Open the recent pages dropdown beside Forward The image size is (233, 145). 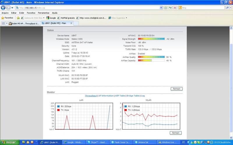(12, 8)
